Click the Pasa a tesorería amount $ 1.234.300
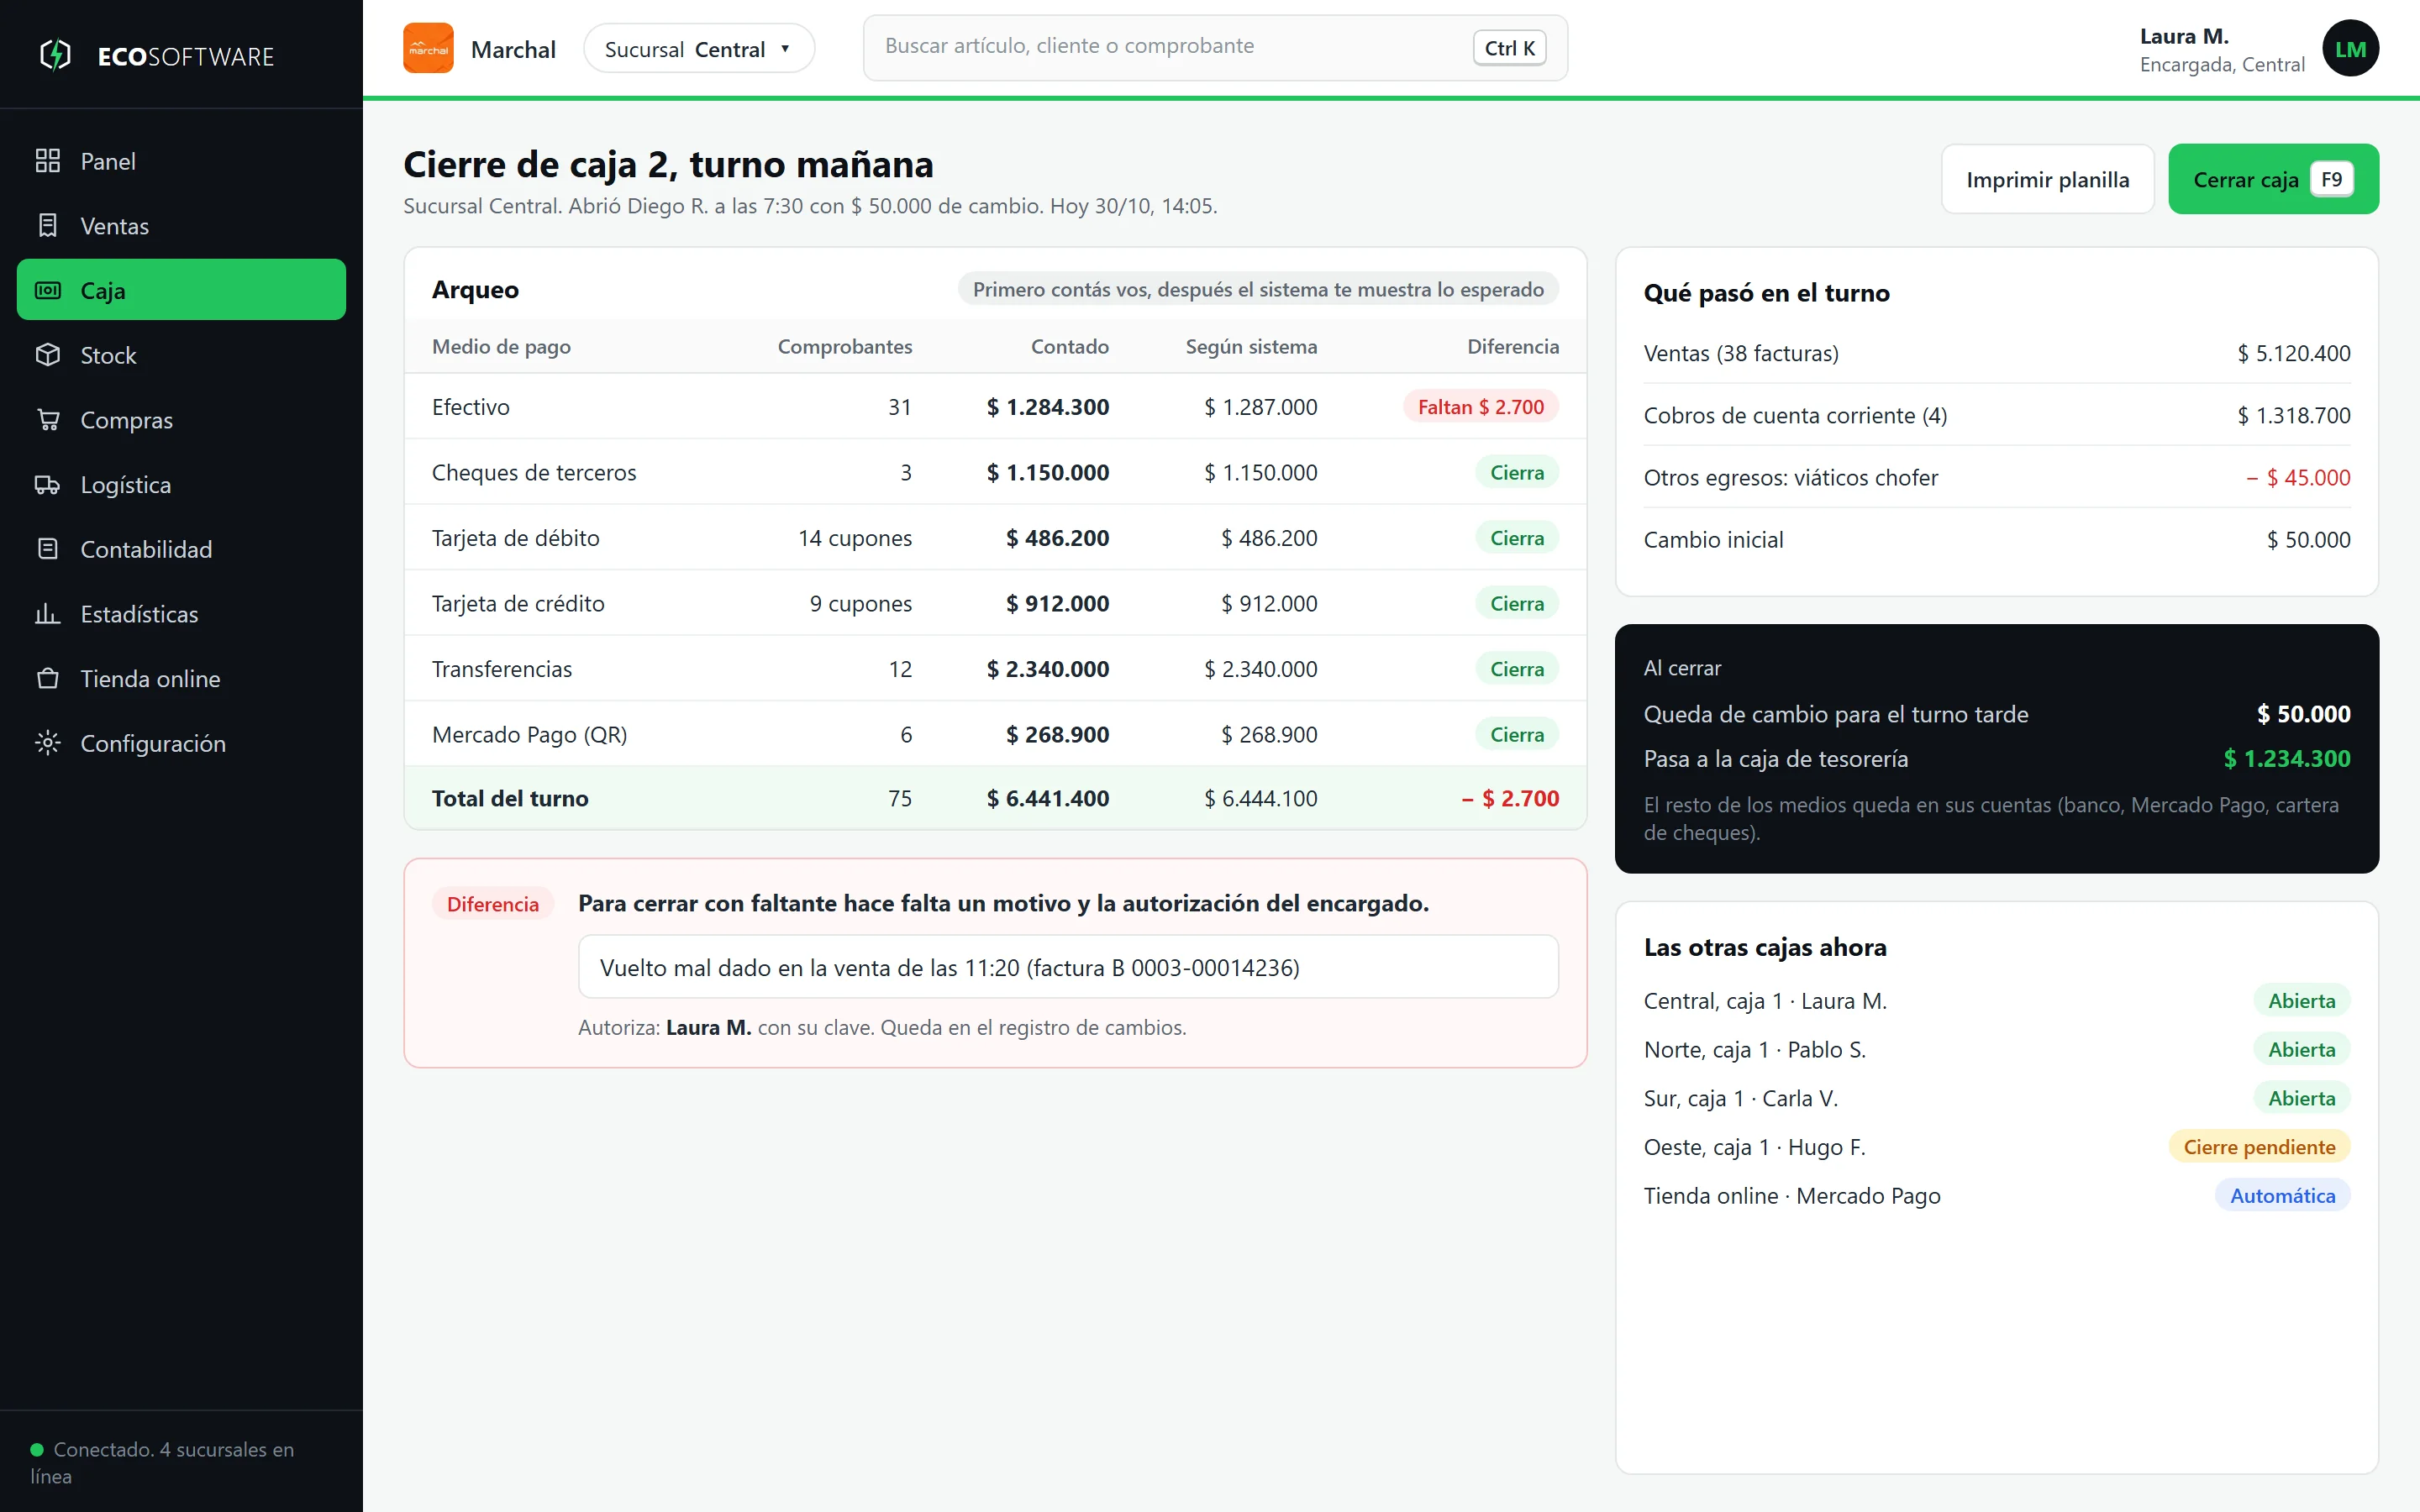 coord(2286,759)
